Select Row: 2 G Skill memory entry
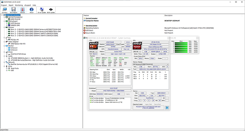Image resolution: width=245 pixels, height=131 pixels. (x=34, y=34)
